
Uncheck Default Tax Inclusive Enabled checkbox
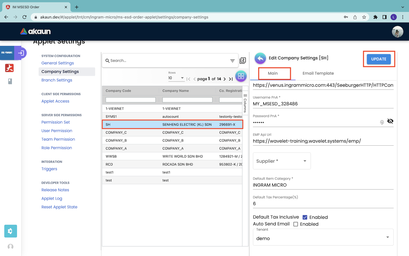pyautogui.click(x=305, y=217)
